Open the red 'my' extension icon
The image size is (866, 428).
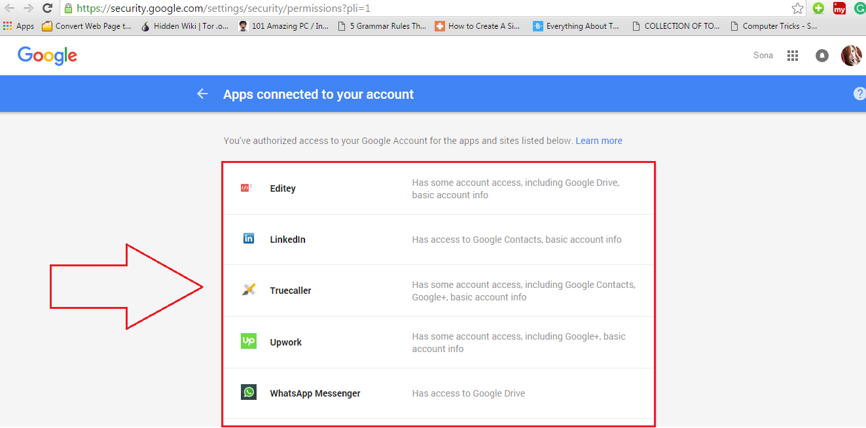(x=839, y=9)
